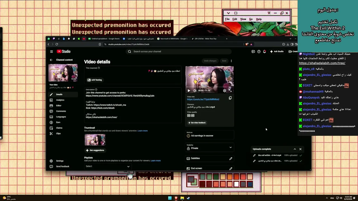Click Send feedback in the sidebar
Screen dimensions: 358x201
(63, 166)
